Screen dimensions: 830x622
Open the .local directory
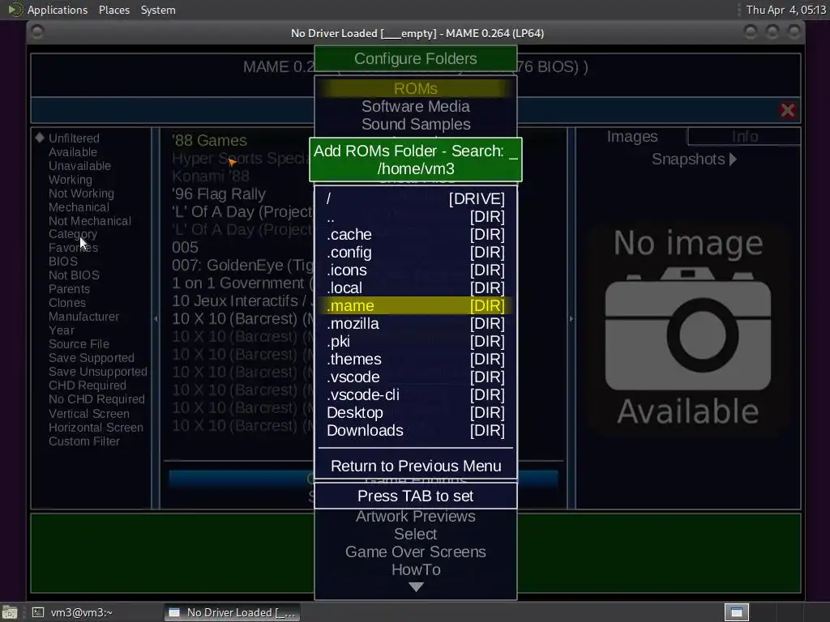point(416,288)
